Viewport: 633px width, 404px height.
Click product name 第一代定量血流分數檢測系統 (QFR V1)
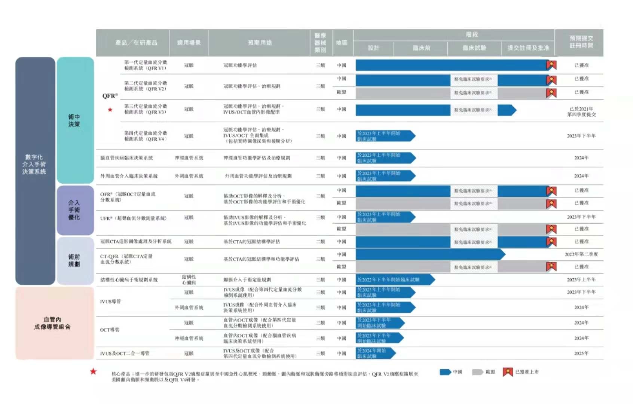(x=146, y=65)
